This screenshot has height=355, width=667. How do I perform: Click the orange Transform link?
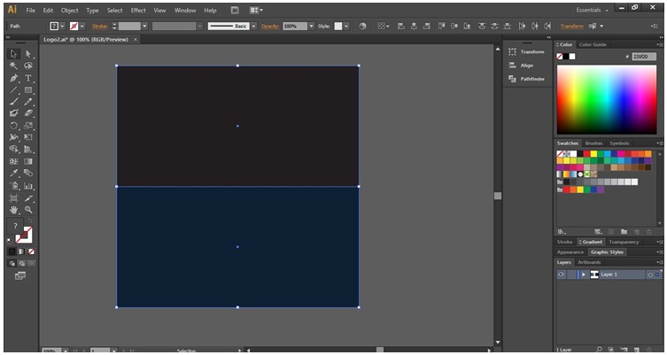(571, 27)
